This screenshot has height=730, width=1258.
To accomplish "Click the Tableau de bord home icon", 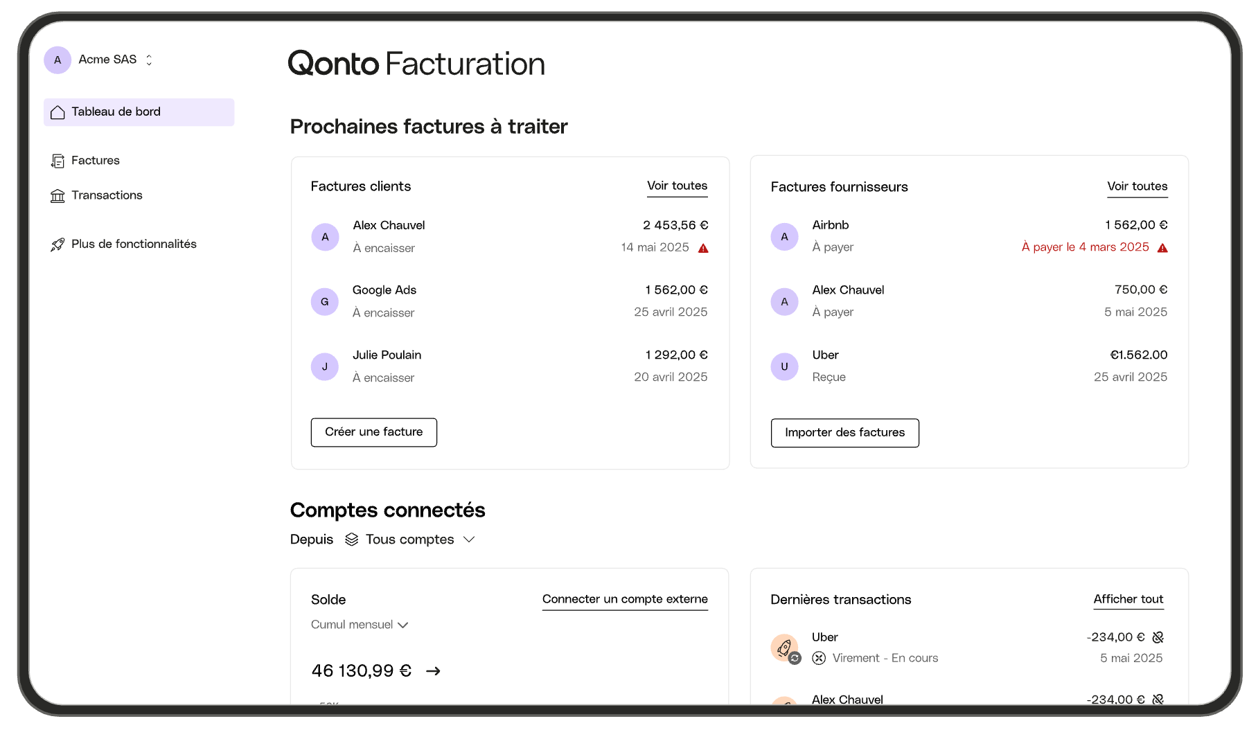I will click(x=57, y=112).
